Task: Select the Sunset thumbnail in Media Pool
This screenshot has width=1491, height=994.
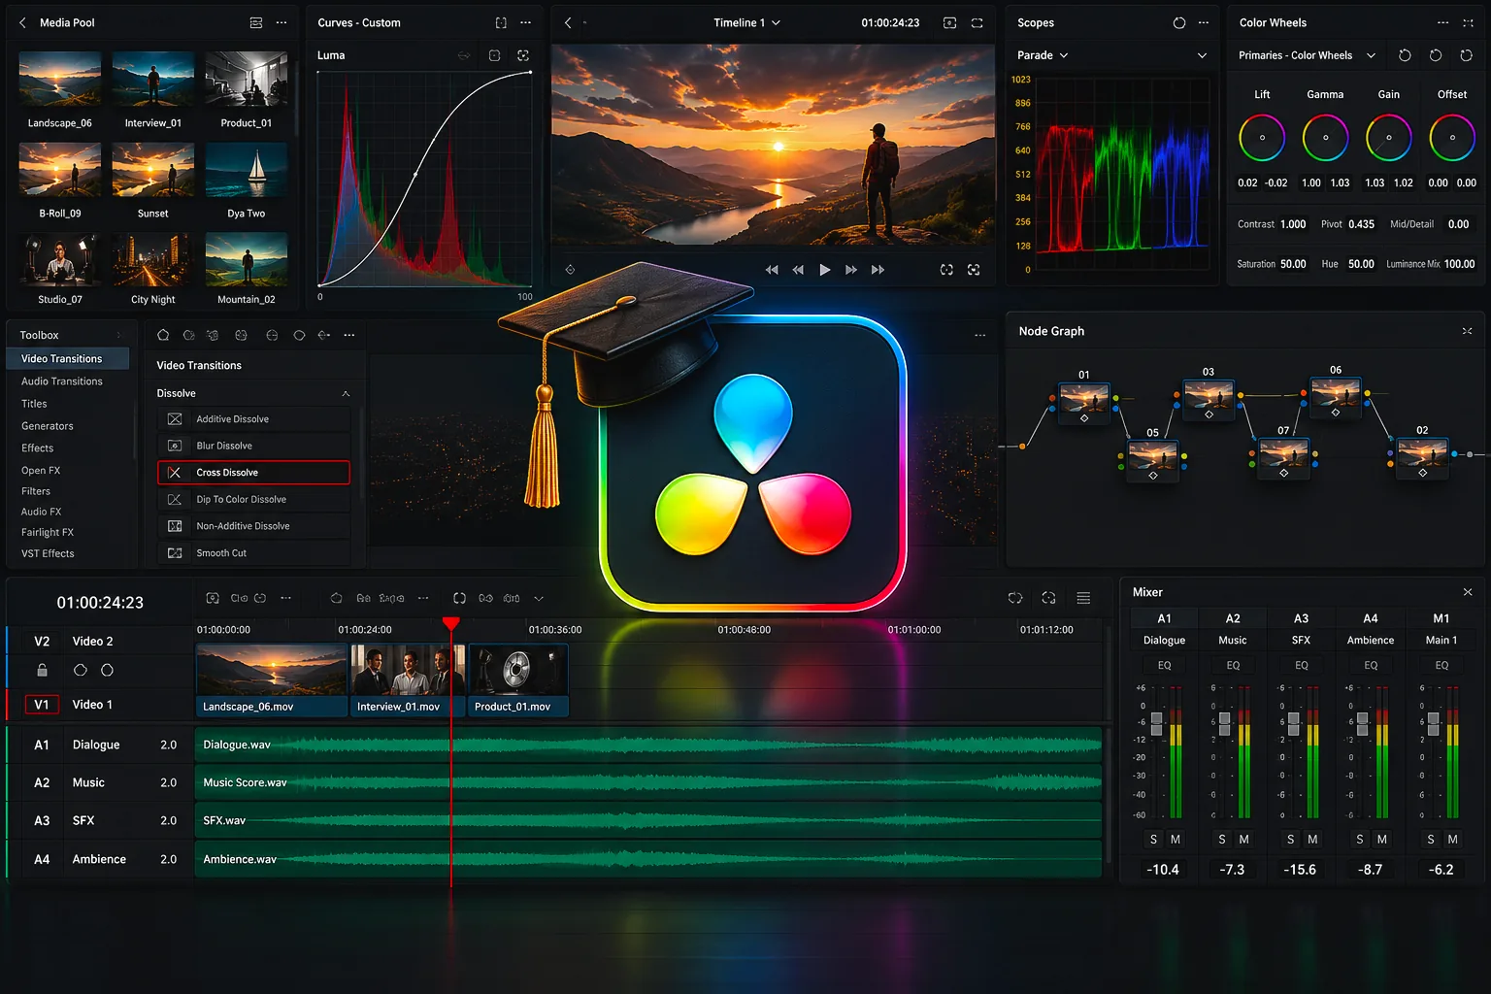Action: (152, 170)
